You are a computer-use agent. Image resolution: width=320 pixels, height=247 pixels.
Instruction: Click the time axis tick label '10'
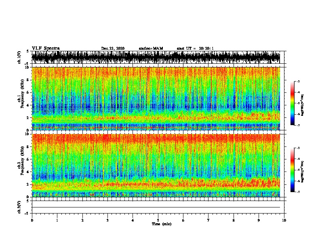point(284,220)
